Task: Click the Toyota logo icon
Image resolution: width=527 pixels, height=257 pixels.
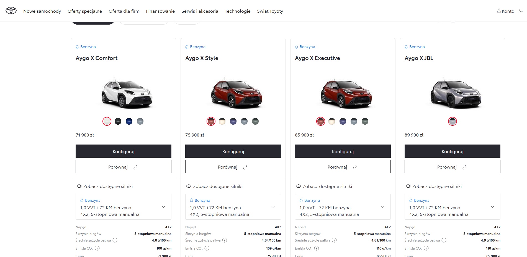Action: coord(11,11)
